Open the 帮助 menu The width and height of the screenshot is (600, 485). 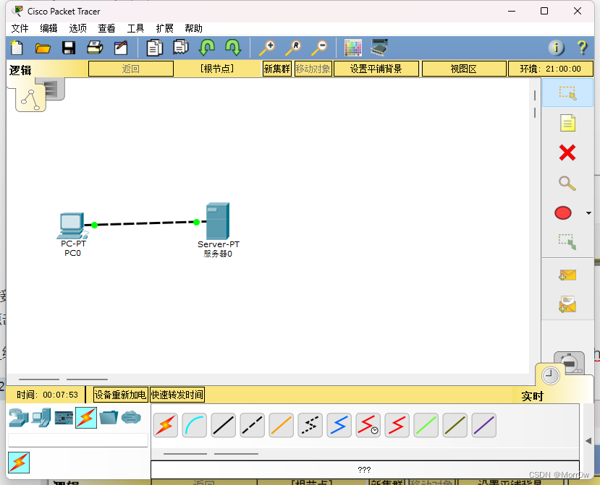click(193, 28)
